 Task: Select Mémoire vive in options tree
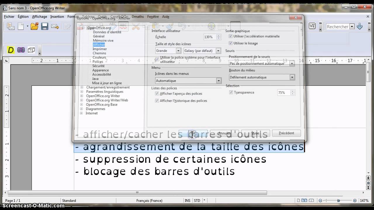tap(103, 41)
